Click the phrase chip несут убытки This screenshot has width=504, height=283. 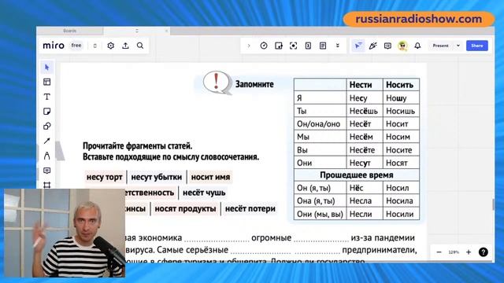pyautogui.click(x=157, y=177)
